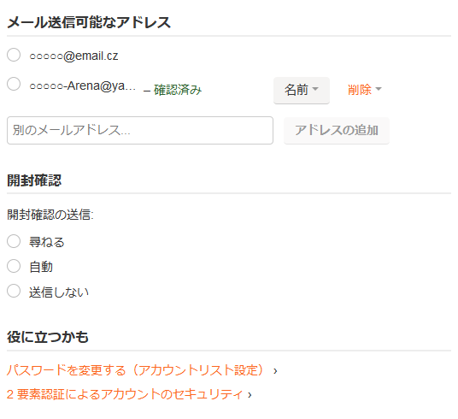Viewport: 458px width, 419px height.
Task: Click the arrow icon on 名前 button
Action: coord(315,89)
